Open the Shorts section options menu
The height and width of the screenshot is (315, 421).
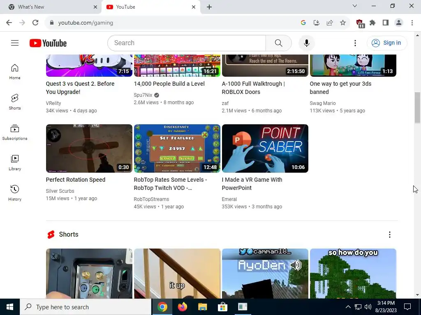[x=390, y=235]
